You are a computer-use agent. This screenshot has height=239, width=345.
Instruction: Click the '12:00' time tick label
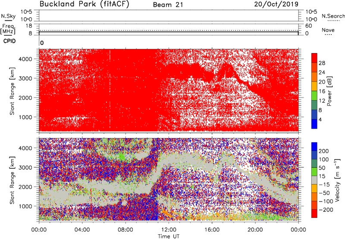coord(169,230)
